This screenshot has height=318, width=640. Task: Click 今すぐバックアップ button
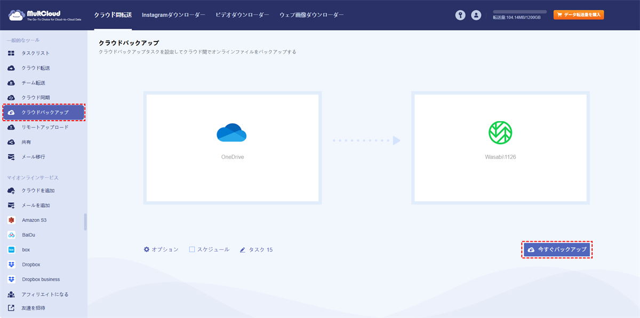pos(557,250)
